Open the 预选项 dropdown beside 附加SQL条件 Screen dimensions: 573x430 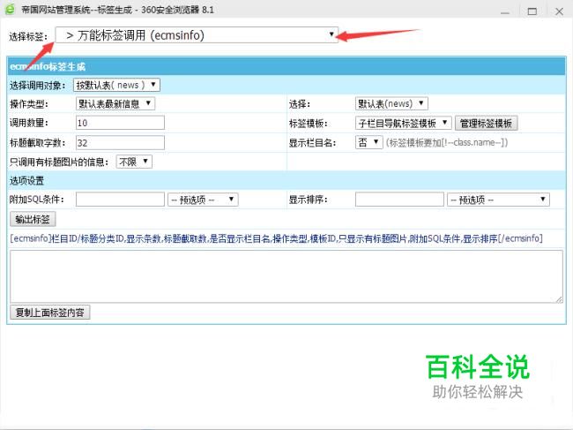pyautogui.click(x=203, y=200)
